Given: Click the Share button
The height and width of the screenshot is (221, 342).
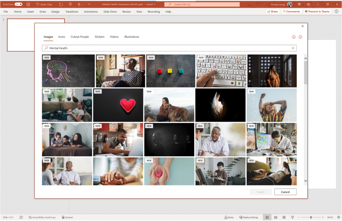Looking at the screenshot, I should (x=273, y=11).
